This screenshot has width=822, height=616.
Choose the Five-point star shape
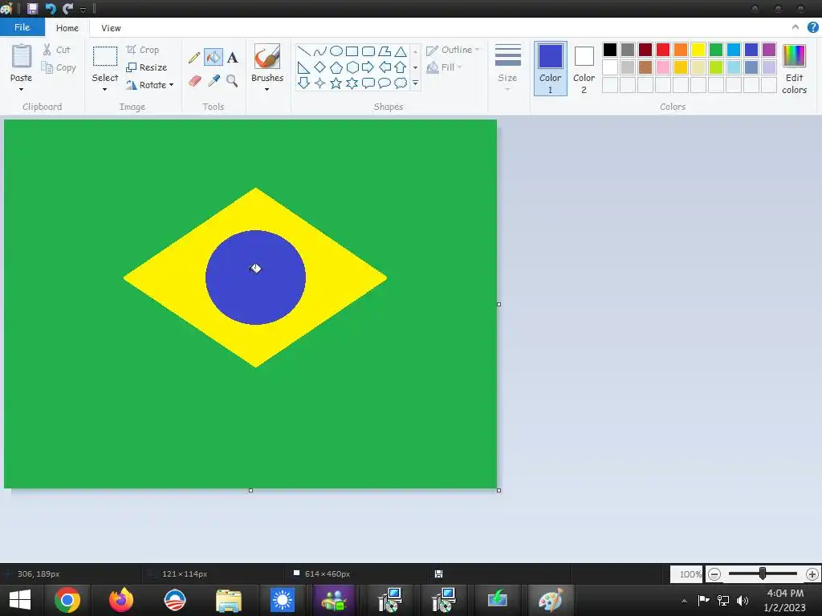pyautogui.click(x=336, y=83)
